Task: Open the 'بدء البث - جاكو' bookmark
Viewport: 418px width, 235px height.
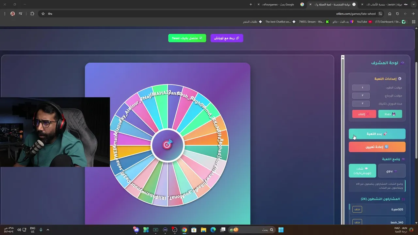Action: pos(343,22)
